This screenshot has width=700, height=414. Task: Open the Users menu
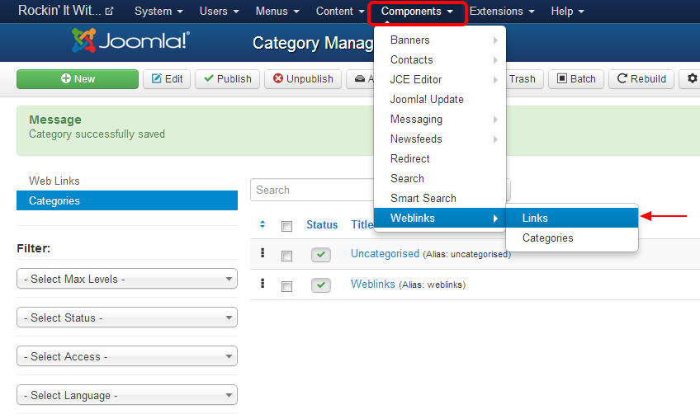pyautogui.click(x=220, y=12)
